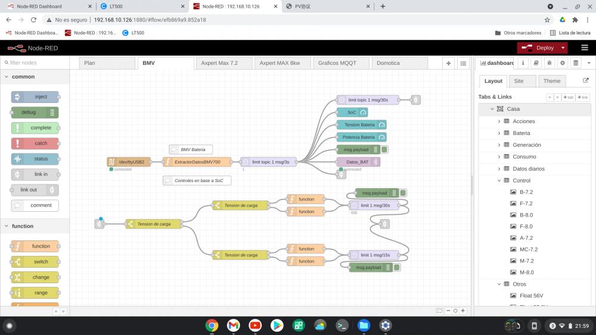Click the add link button in Tabs & Links
The image size is (596, 335).
point(583,97)
